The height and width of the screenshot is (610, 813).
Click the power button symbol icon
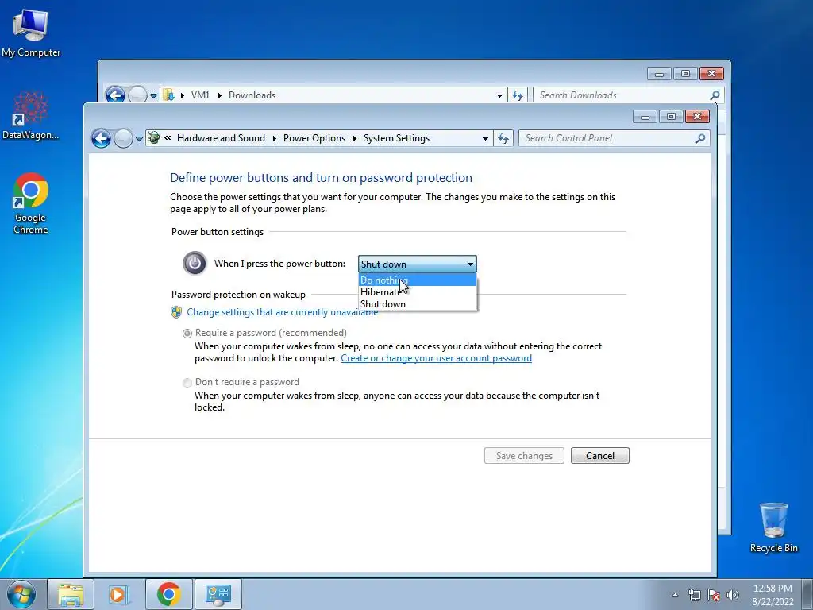(x=195, y=264)
